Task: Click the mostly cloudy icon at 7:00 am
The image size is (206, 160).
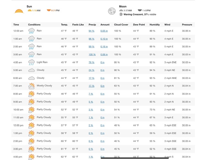Action: pyautogui.click(x=32, y=86)
